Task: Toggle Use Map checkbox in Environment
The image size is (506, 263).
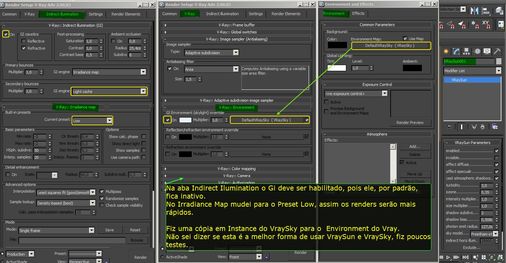Action: tap(405, 39)
